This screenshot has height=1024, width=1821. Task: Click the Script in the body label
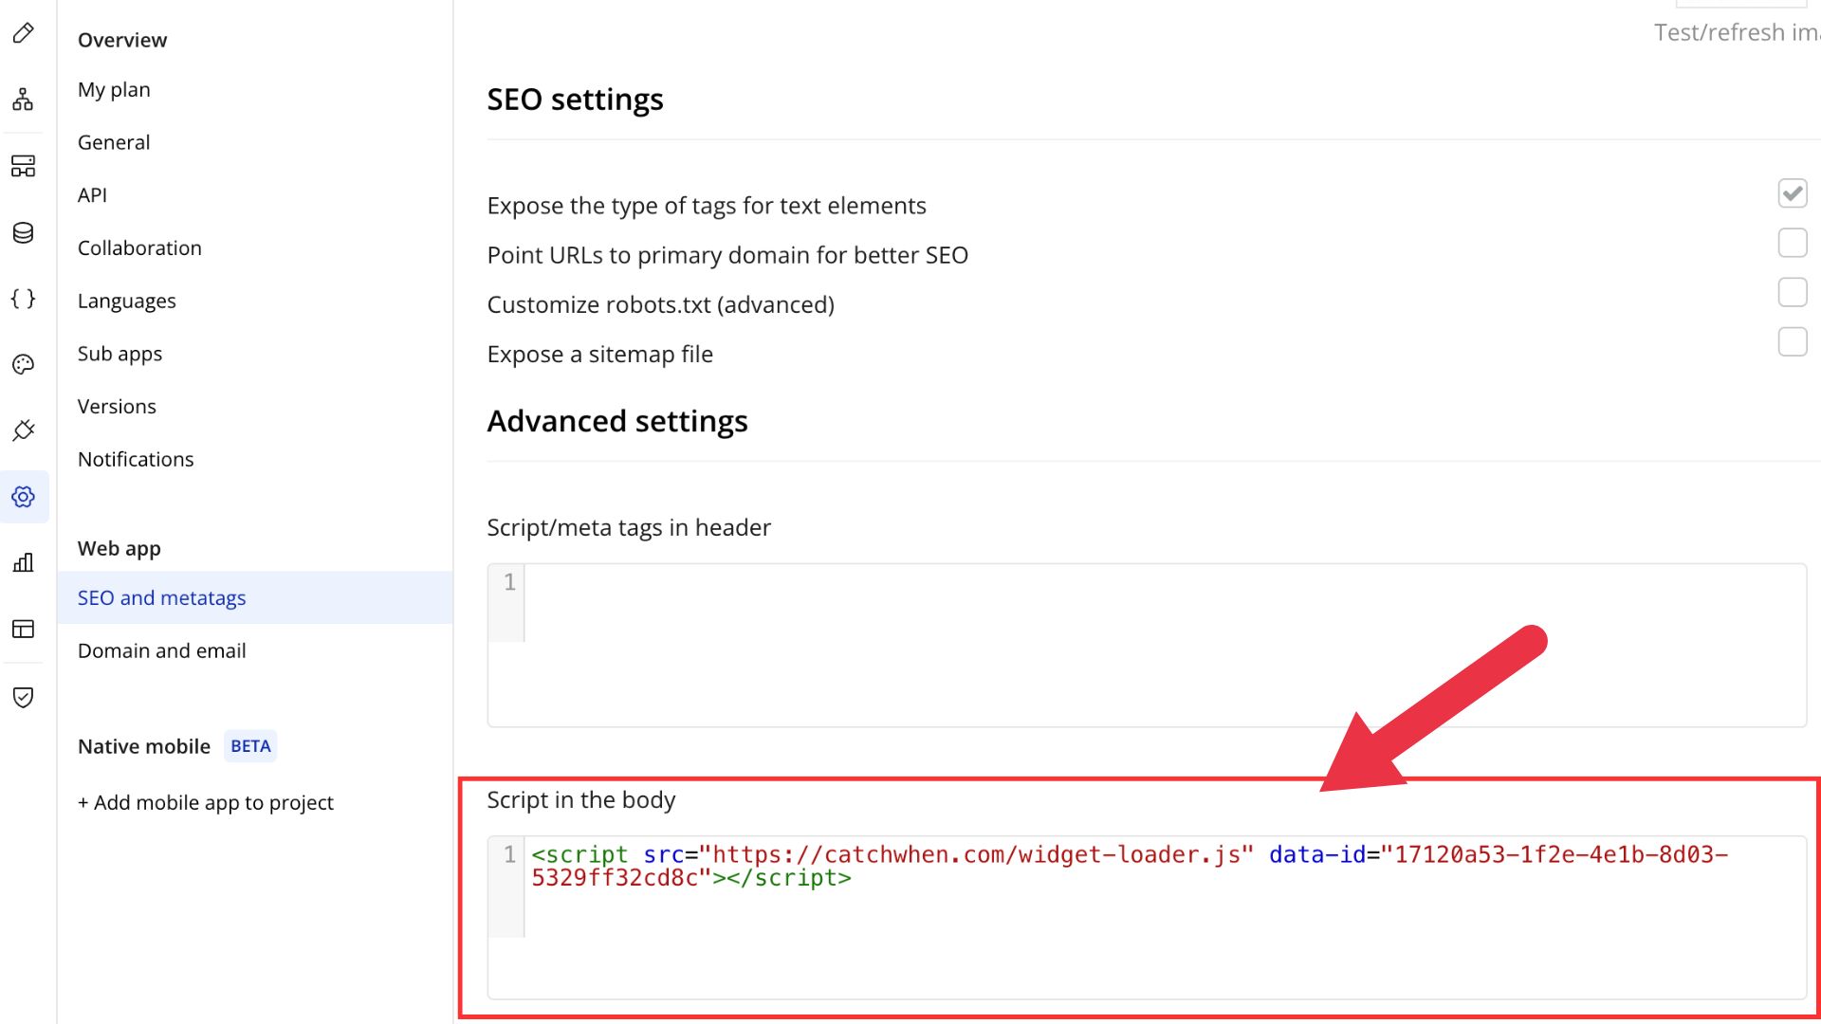click(x=581, y=800)
